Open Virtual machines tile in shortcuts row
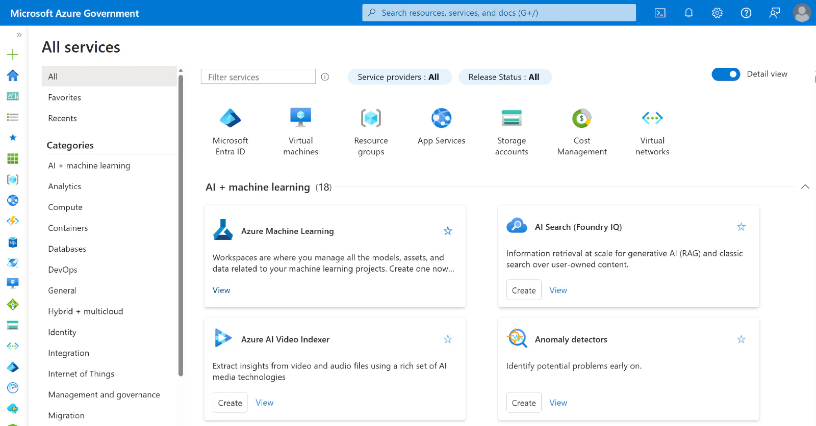This screenshot has height=426, width=816. point(300,131)
